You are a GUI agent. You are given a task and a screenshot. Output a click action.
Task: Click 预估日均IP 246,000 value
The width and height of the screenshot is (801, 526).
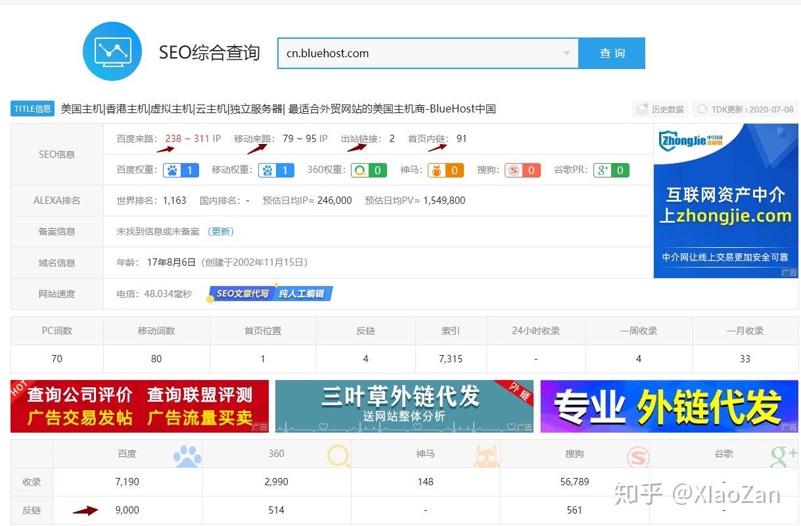coord(334,201)
